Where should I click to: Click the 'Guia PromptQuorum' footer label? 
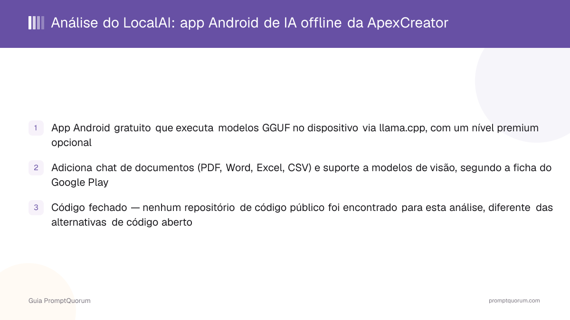(x=59, y=301)
